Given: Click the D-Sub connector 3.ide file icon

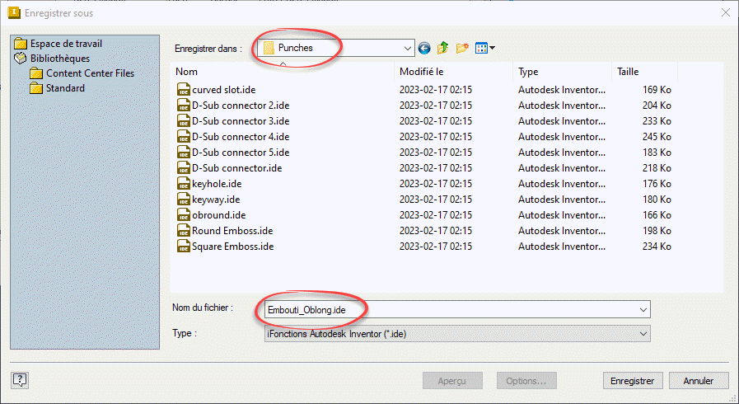Looking at the screenshot, I should coord(184,121).
